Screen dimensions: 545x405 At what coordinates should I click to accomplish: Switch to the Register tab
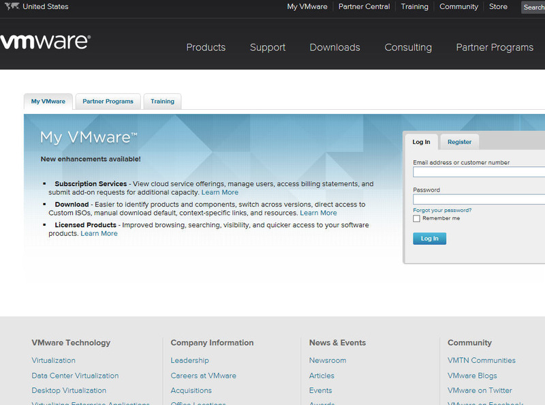(459, 142)
